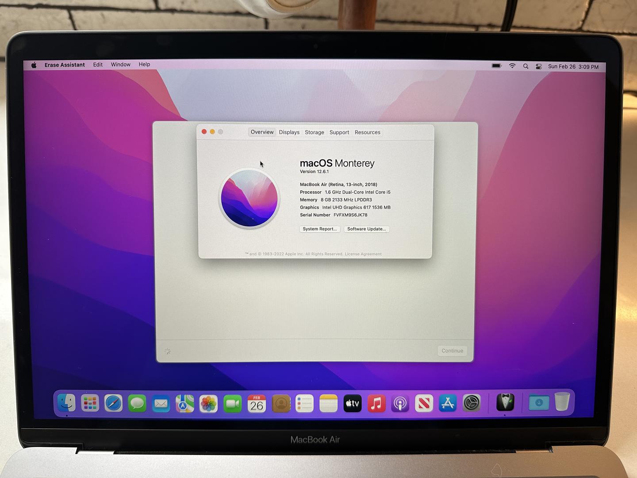
Task: Switch to the Resources tab
Action: [368, 132]
